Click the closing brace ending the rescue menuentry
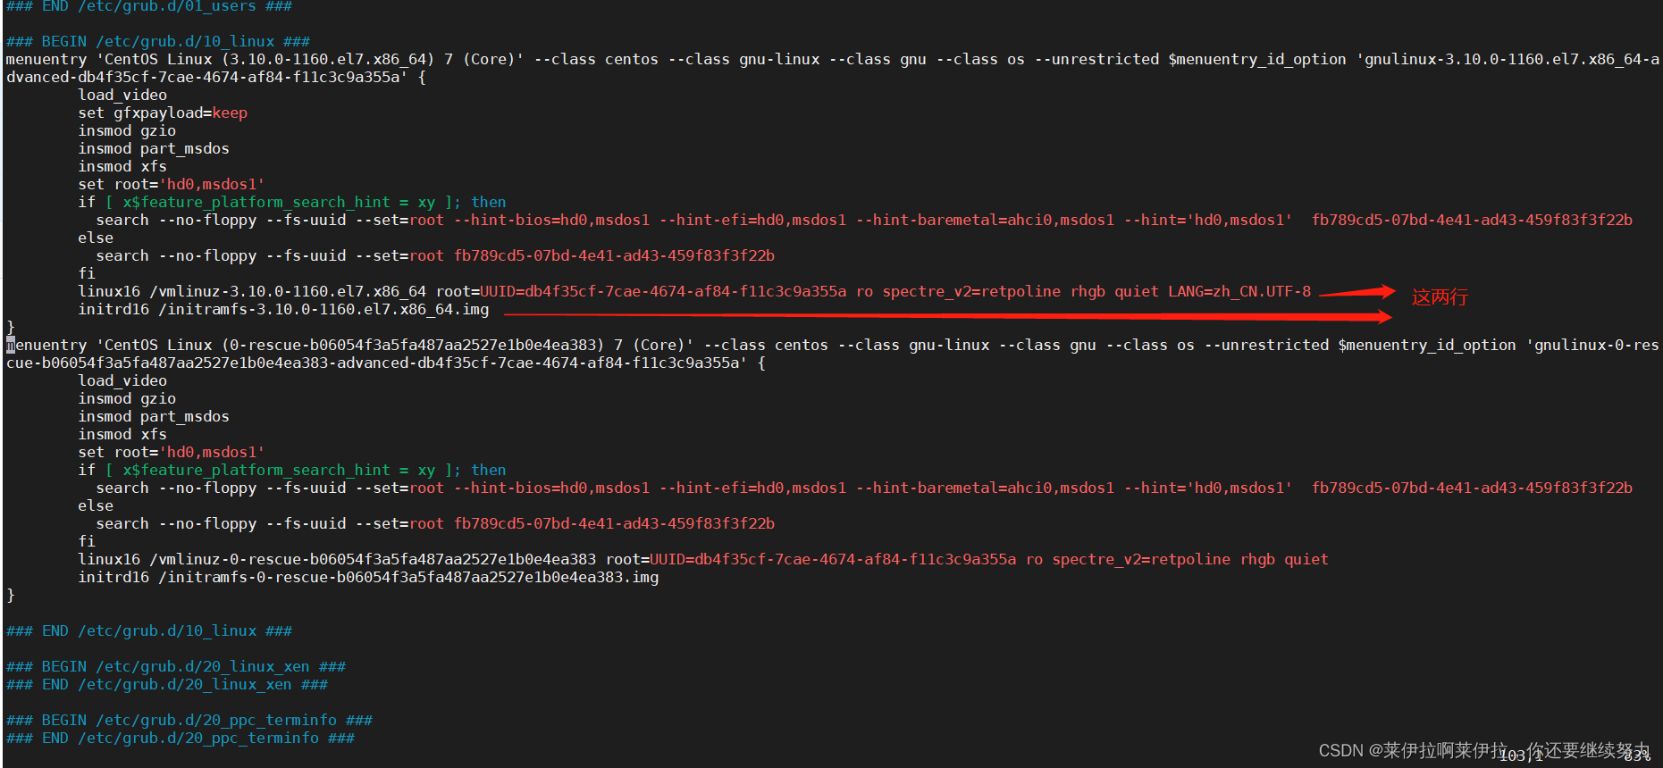 (11, 595)
